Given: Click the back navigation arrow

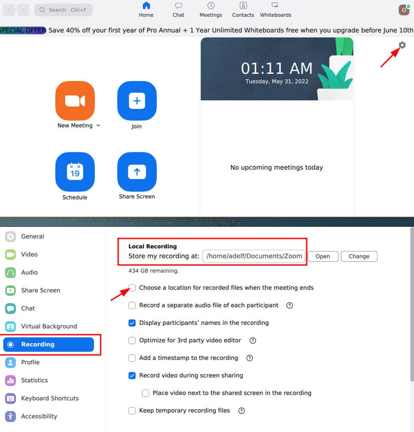Looking at the screenshot, I should [9, 10].
